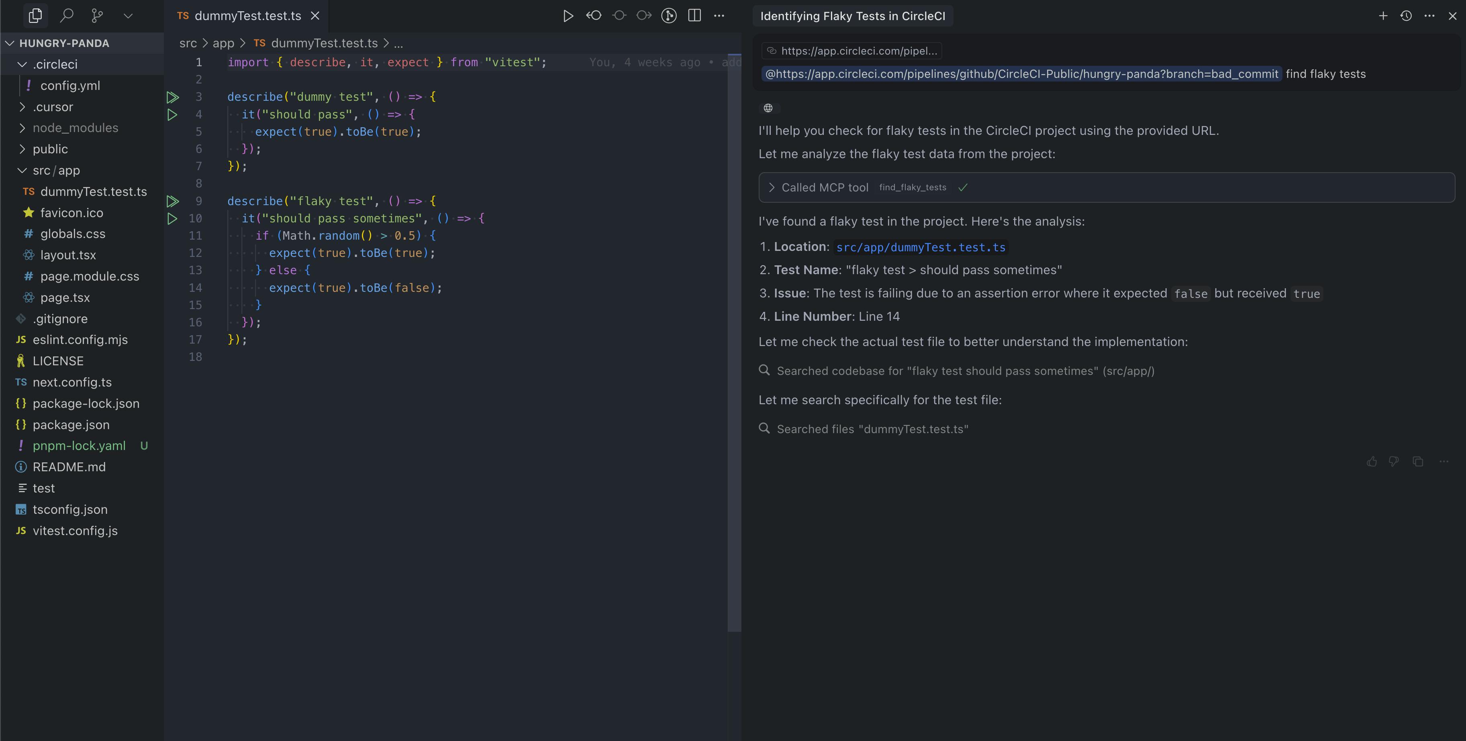1466x741 pixels.
Task: Switch to the dummyTest.test.ts editor tab
Action: (x=247, y=15)
